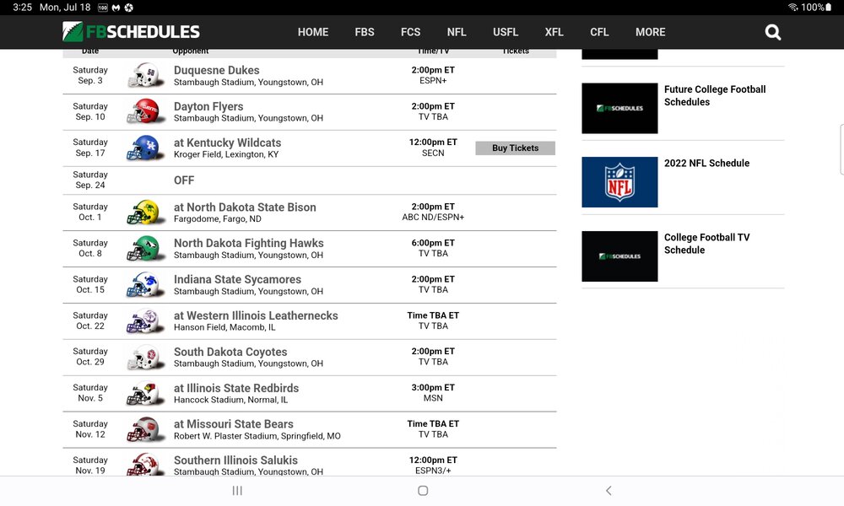844x506 pixels.
Task: Tap the Android recent apps icon
Action: [237, 491]
